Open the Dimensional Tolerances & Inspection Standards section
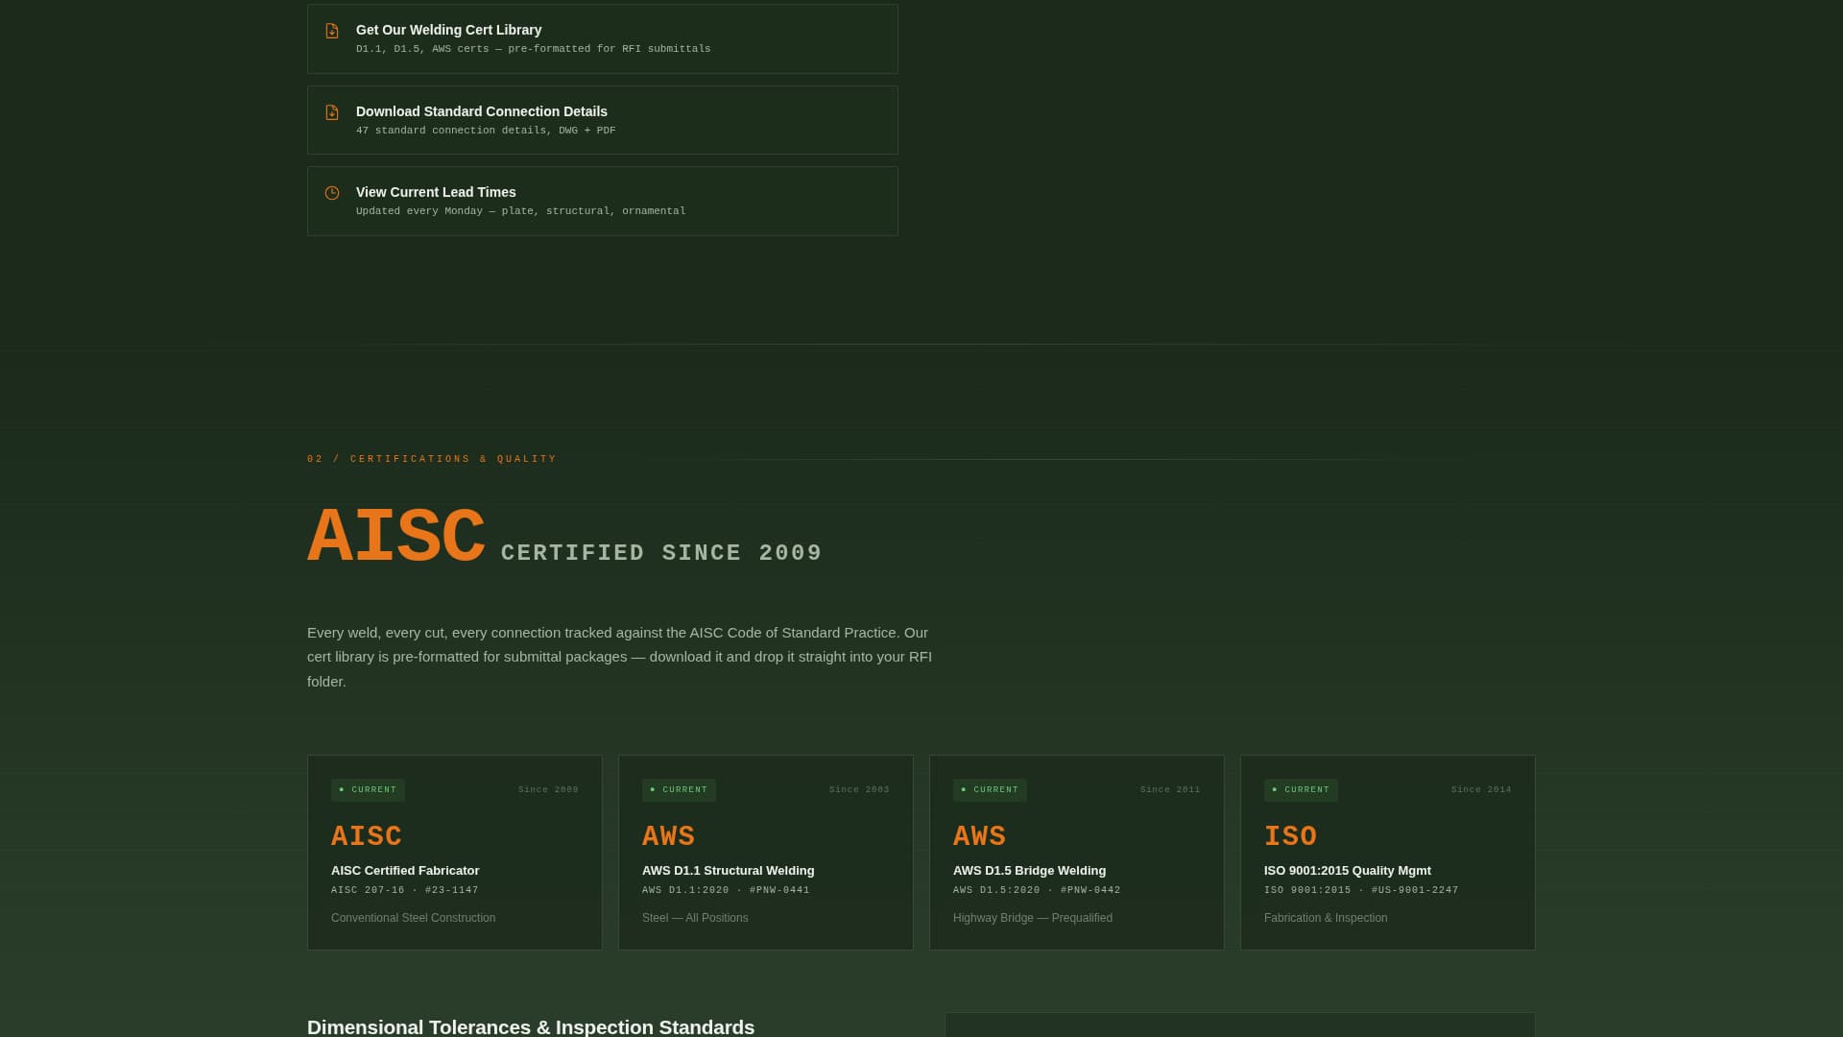 (x=530, y=1026)
